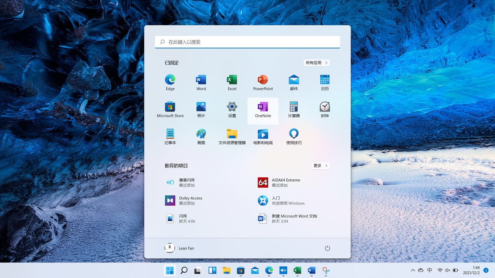Image resolution: width=495 pixels, height=278 pixels.
Task: Open Excel on the taskbar
Action: click(297, 270)
